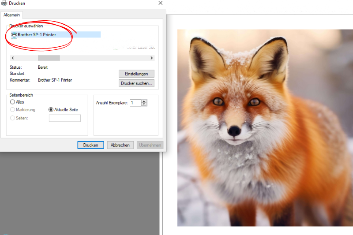Screen dimensions: 353x235
Task: Click the Brother SP-1 Printer icon
Action: 14,34
